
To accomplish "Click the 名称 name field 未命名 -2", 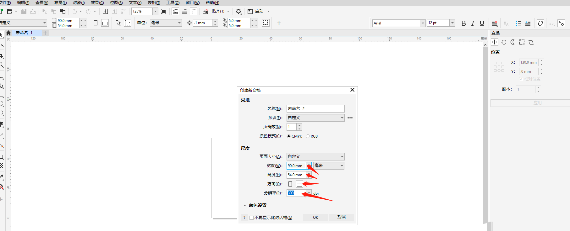I will (x=315, y=109).
